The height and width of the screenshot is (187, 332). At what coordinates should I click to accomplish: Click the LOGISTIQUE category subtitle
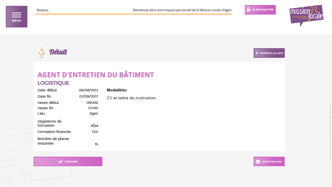[x=53, y=83]
